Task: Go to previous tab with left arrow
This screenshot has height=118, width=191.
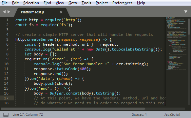Action: click(x=4, y=12)
